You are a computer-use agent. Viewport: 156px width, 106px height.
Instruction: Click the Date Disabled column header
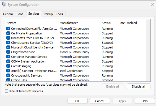(x=131, y=23)
